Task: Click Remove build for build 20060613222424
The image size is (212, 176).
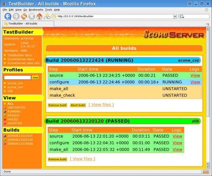Action: click(x=57, y=105)
